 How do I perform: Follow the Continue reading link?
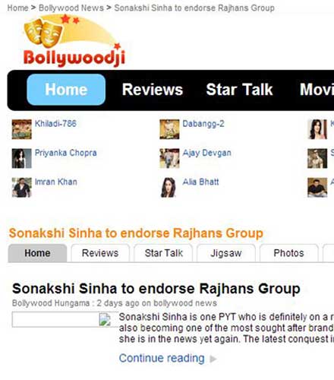coord(162,358)
